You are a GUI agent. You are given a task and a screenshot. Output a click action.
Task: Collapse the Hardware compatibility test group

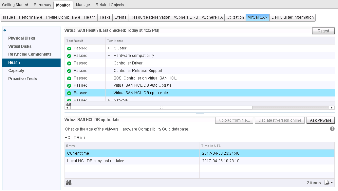tap(109, 55)
